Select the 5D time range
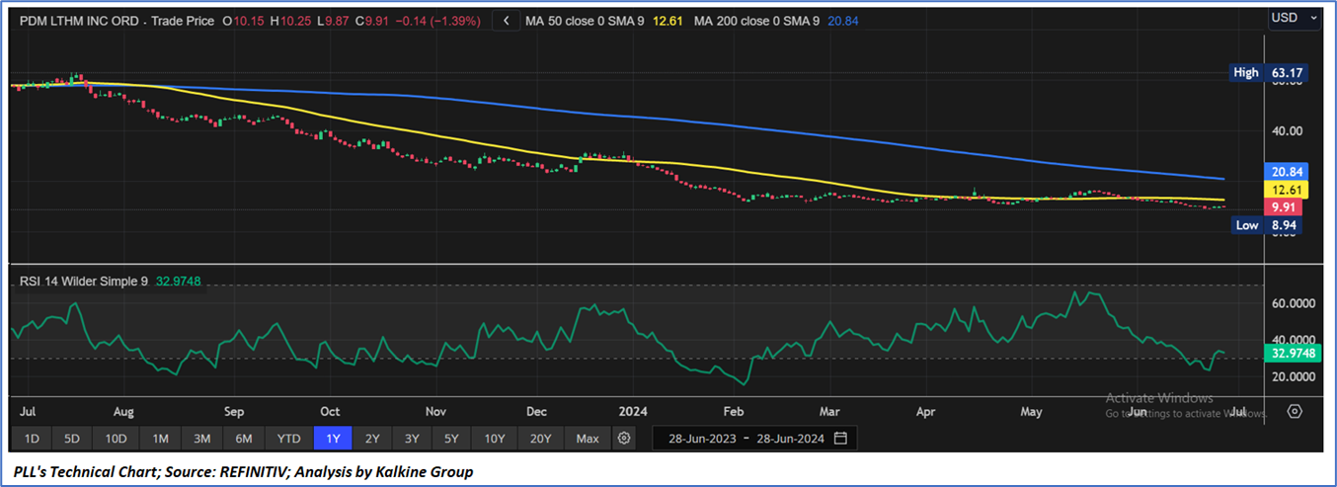 (x=72, y=438)
